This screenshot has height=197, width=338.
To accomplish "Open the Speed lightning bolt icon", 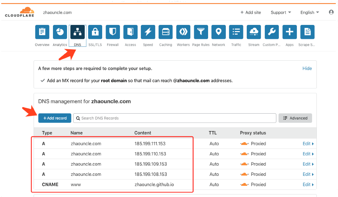I will coord(148,32).
